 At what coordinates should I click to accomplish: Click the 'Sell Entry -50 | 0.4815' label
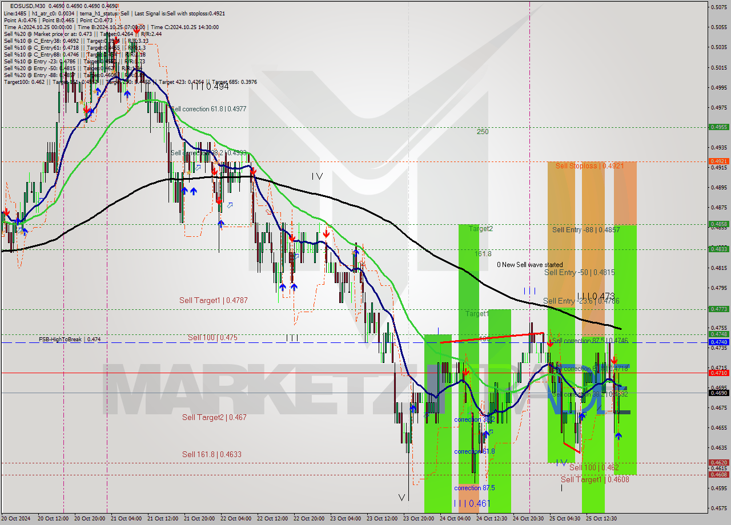(580, 272)
